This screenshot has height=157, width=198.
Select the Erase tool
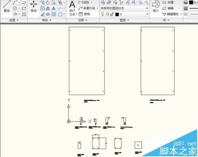coord(42,14)
